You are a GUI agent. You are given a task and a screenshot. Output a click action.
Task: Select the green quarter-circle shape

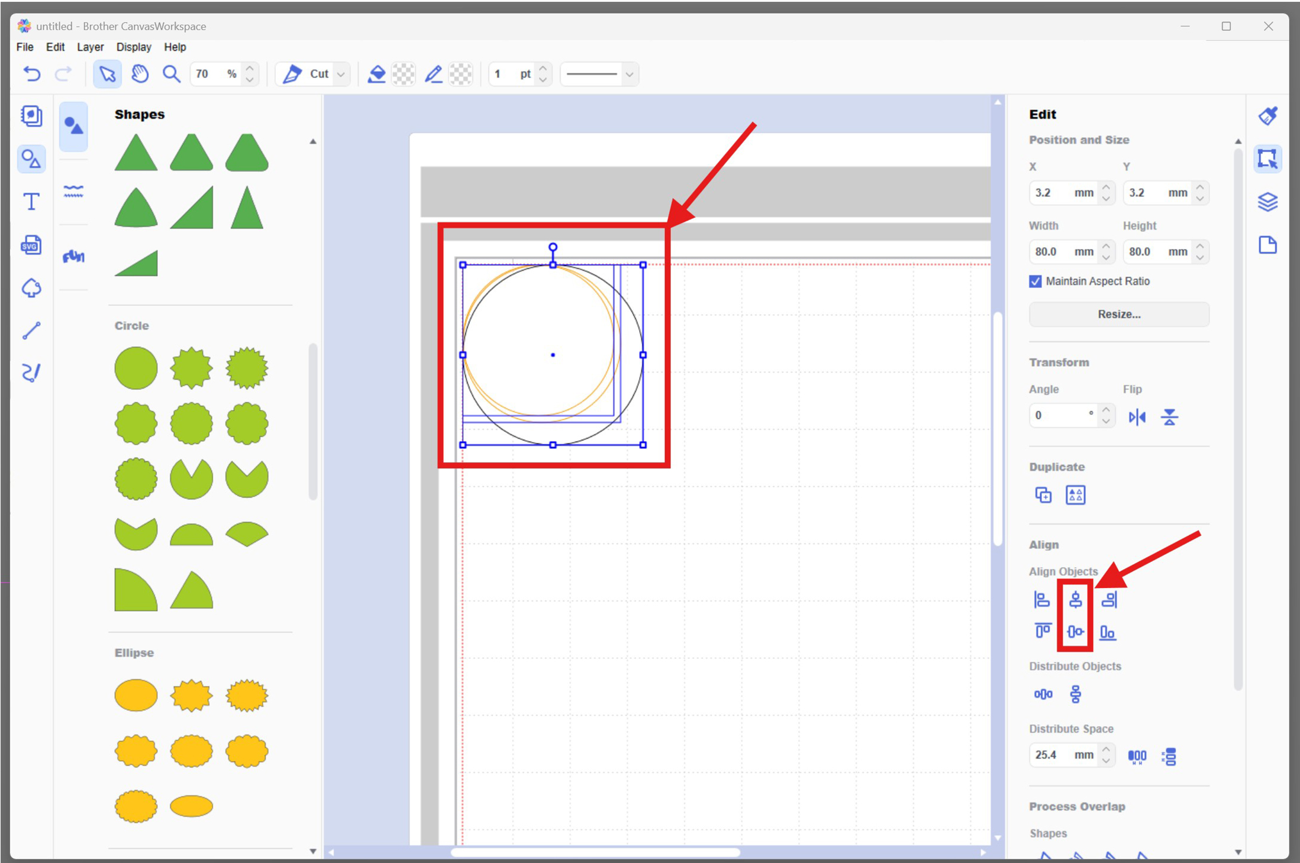pyautogui.click(x=136, y=589)
